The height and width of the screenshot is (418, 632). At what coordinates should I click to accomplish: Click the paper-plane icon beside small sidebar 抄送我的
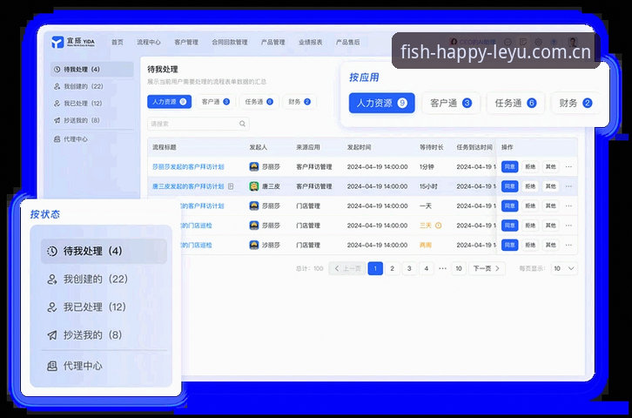click(x=57, y=120)
